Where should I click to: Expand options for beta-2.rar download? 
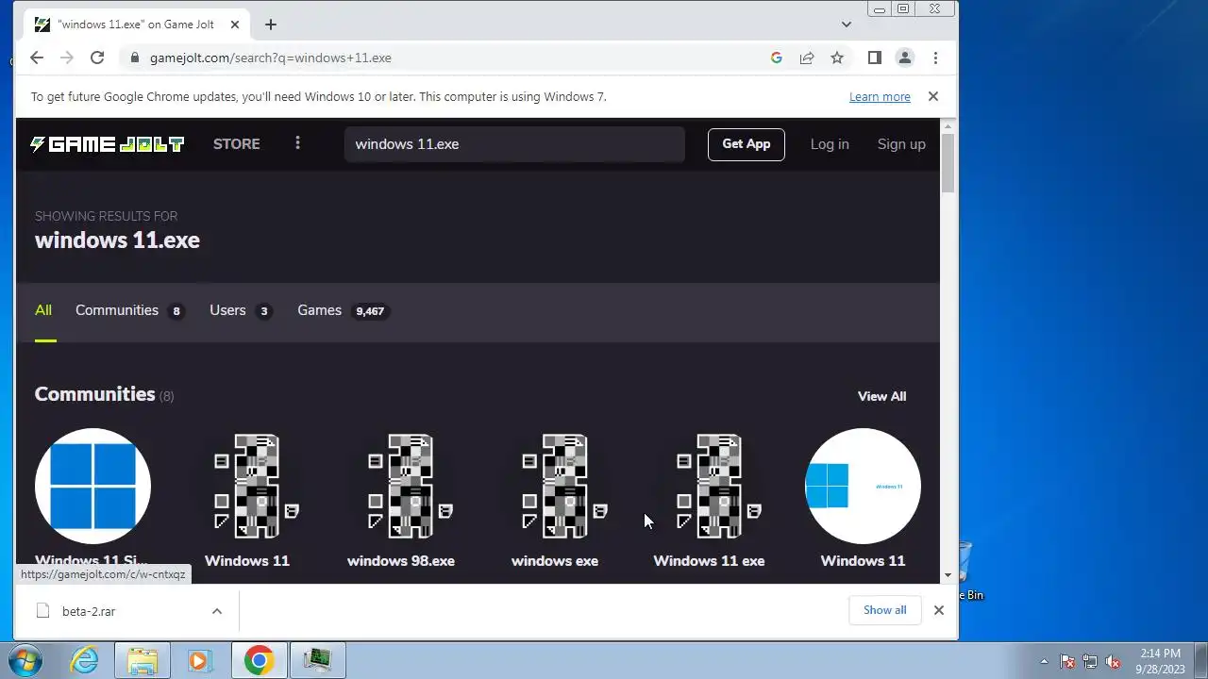pos(216,611)
